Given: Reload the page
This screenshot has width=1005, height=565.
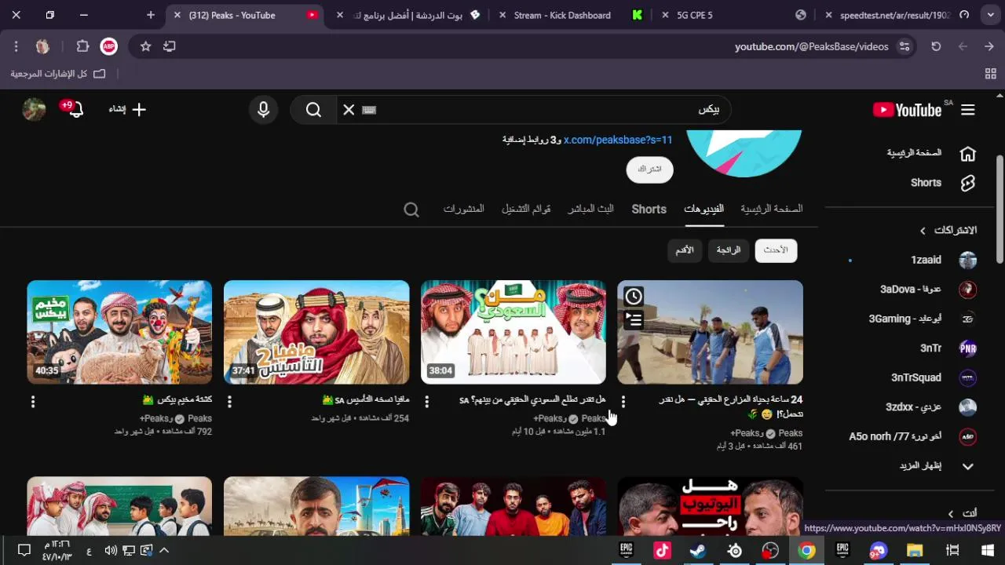Looking at the screenshot, I should [936, 46].
